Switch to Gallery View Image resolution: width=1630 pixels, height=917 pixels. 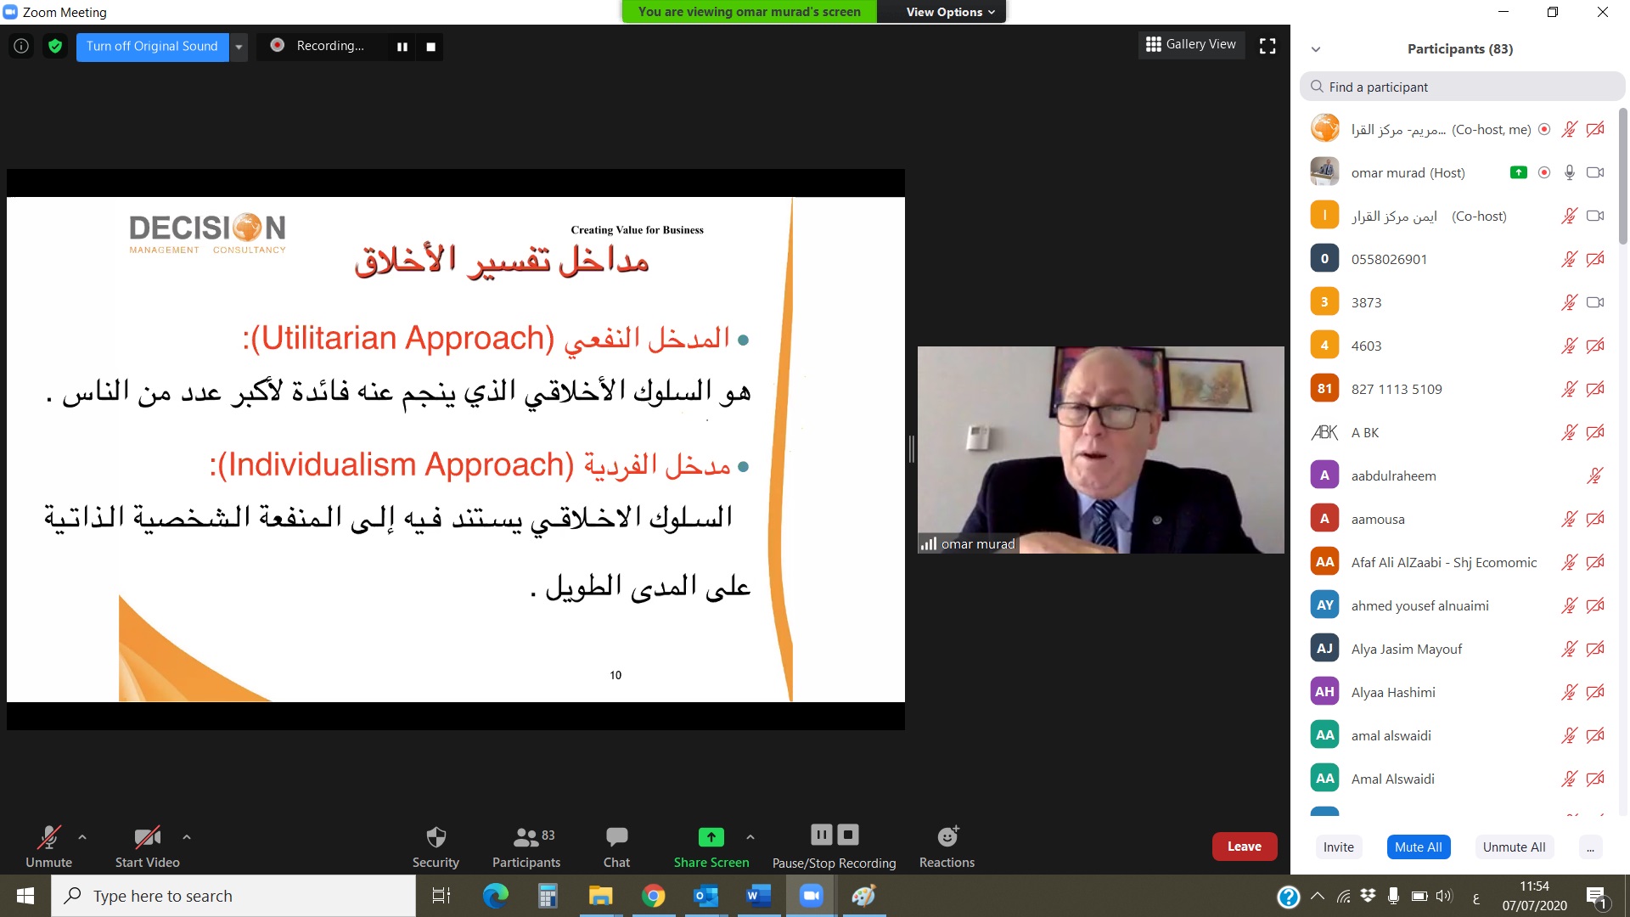pos(1190,44)
